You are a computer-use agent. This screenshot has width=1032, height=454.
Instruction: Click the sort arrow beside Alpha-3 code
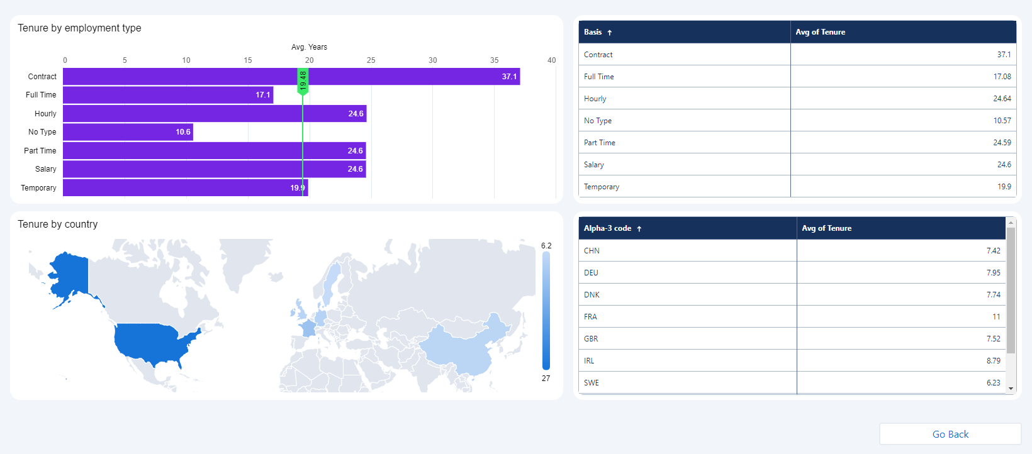coord(639,229)
